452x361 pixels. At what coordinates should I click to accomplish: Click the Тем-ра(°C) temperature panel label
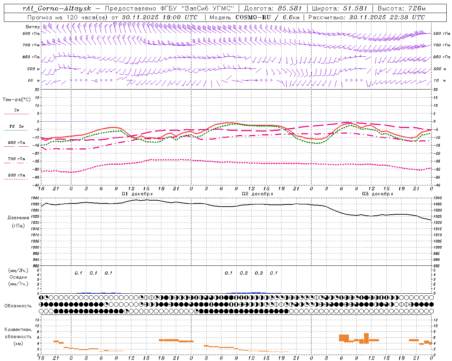(x=17, y=100)
